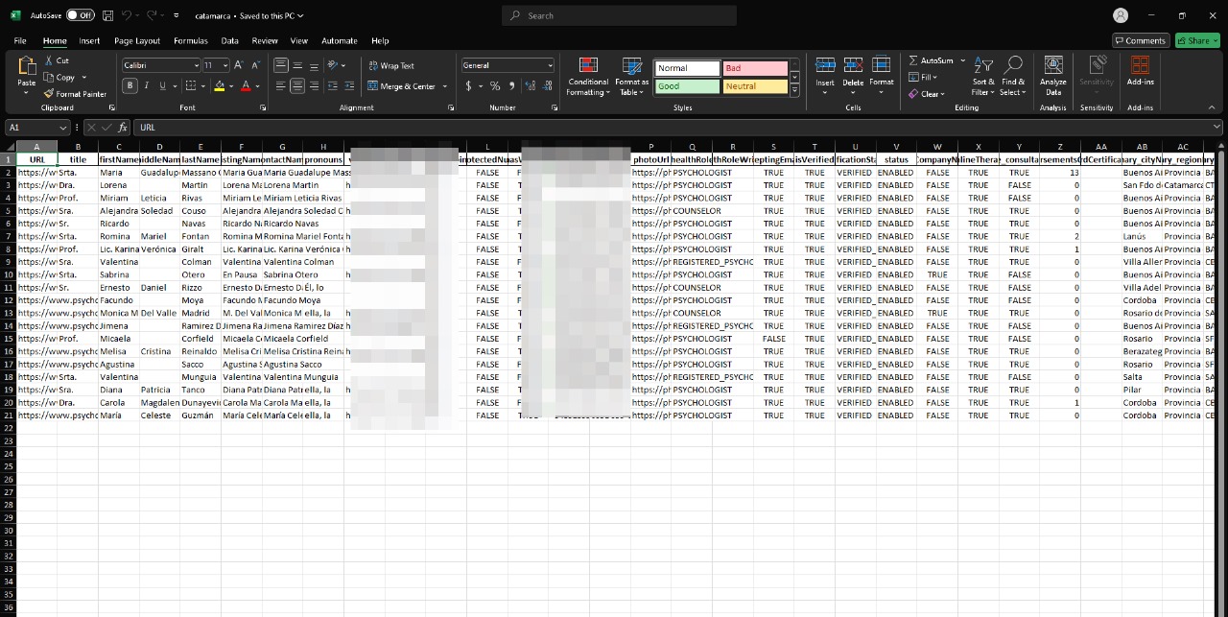Toggle Italic formatting
Screen dimensions: 1228x617
click(147, 85)
